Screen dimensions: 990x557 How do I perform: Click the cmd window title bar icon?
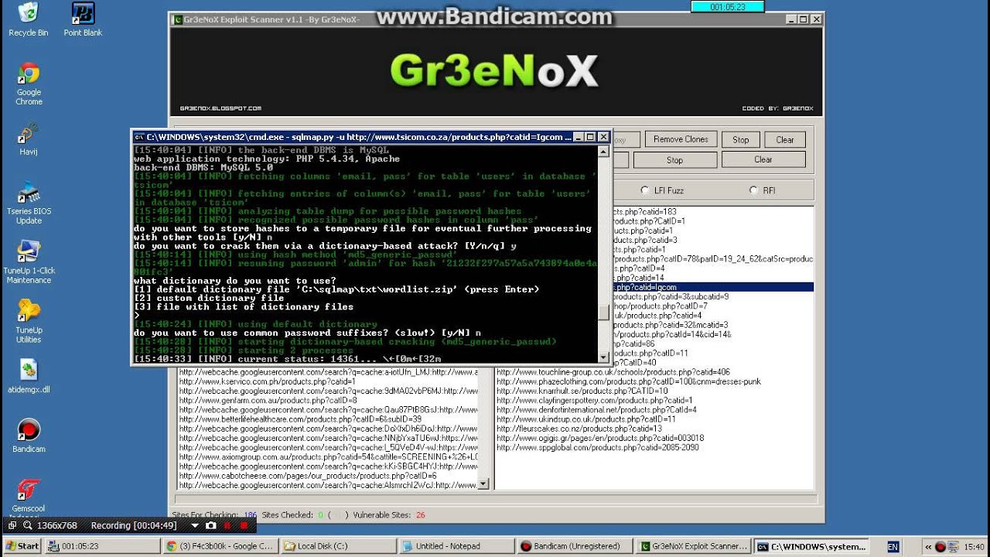[x=139, y=137]
